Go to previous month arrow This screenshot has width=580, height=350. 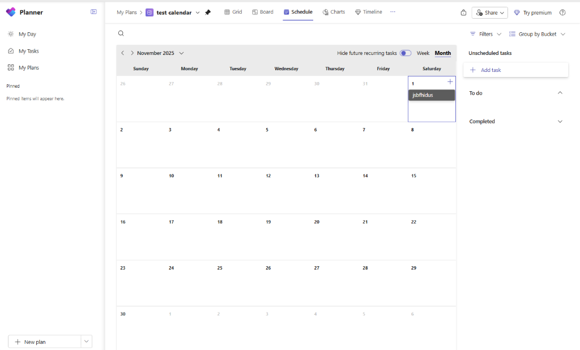[123, 53]
